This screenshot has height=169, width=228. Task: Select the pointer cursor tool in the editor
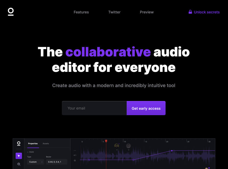pyautogui.click(x=19, y=156)
